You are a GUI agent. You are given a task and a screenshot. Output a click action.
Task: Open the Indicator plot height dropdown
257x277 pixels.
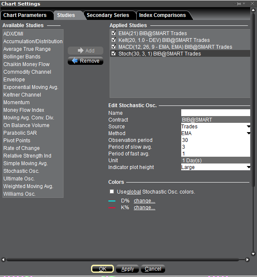pyautogui.click(x=249, y=167)
